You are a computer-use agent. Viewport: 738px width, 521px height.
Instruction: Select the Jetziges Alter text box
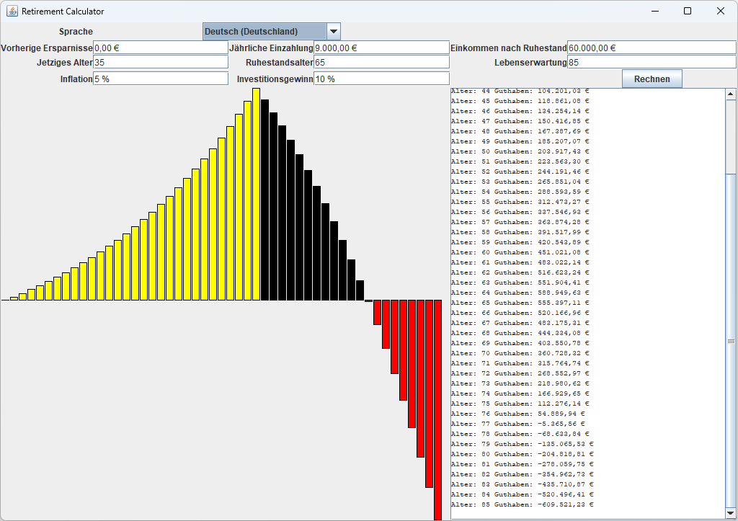(160, 63)
